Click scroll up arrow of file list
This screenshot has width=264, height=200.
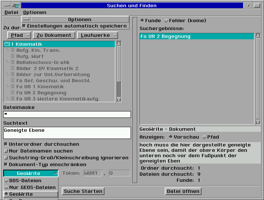pyautogui.click(x=119, y=44)
